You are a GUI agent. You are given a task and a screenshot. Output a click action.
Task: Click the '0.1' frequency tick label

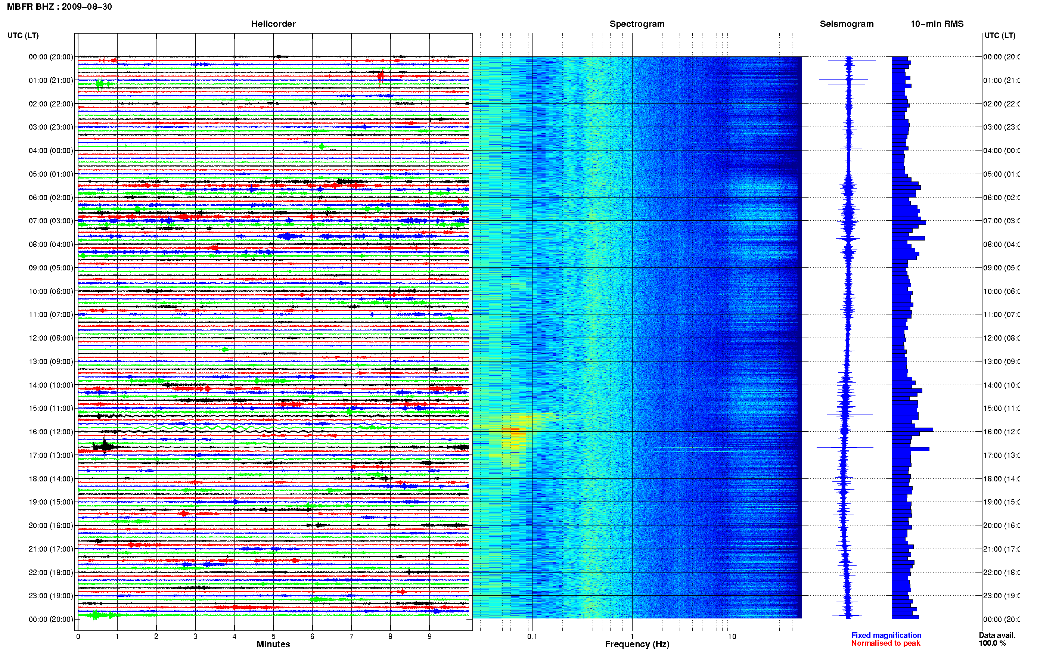(x=532, y=636)
